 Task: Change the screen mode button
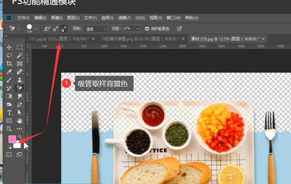[19, 154]
